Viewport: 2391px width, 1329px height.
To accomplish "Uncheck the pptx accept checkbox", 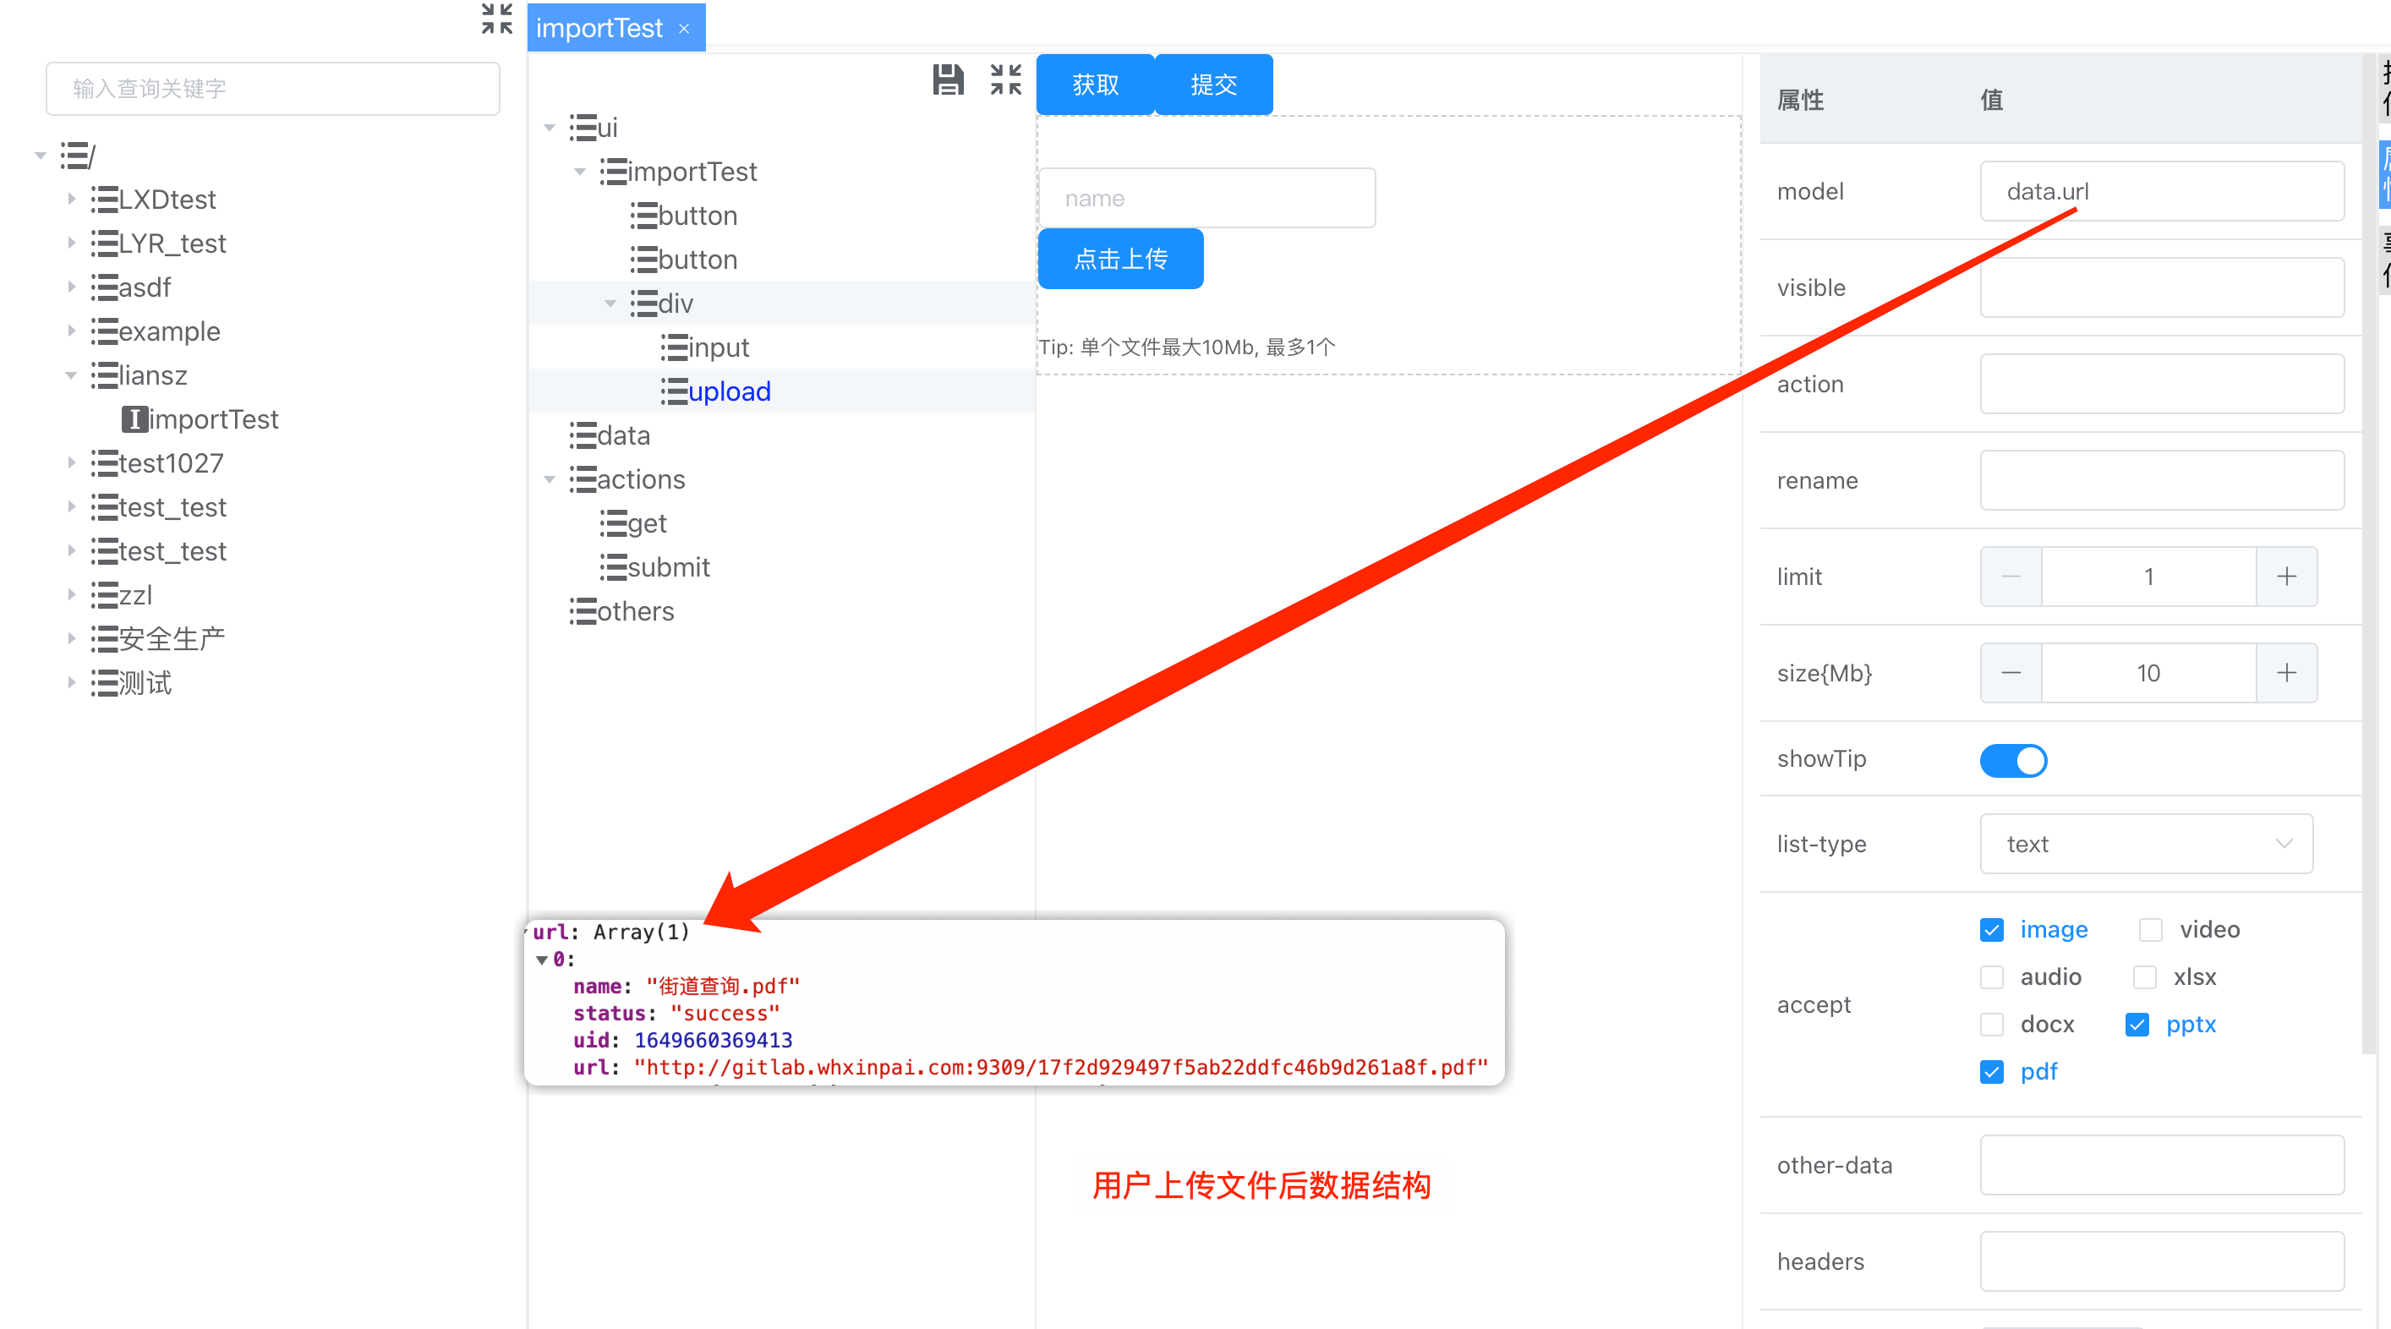I will (x=2137, y=1025).
